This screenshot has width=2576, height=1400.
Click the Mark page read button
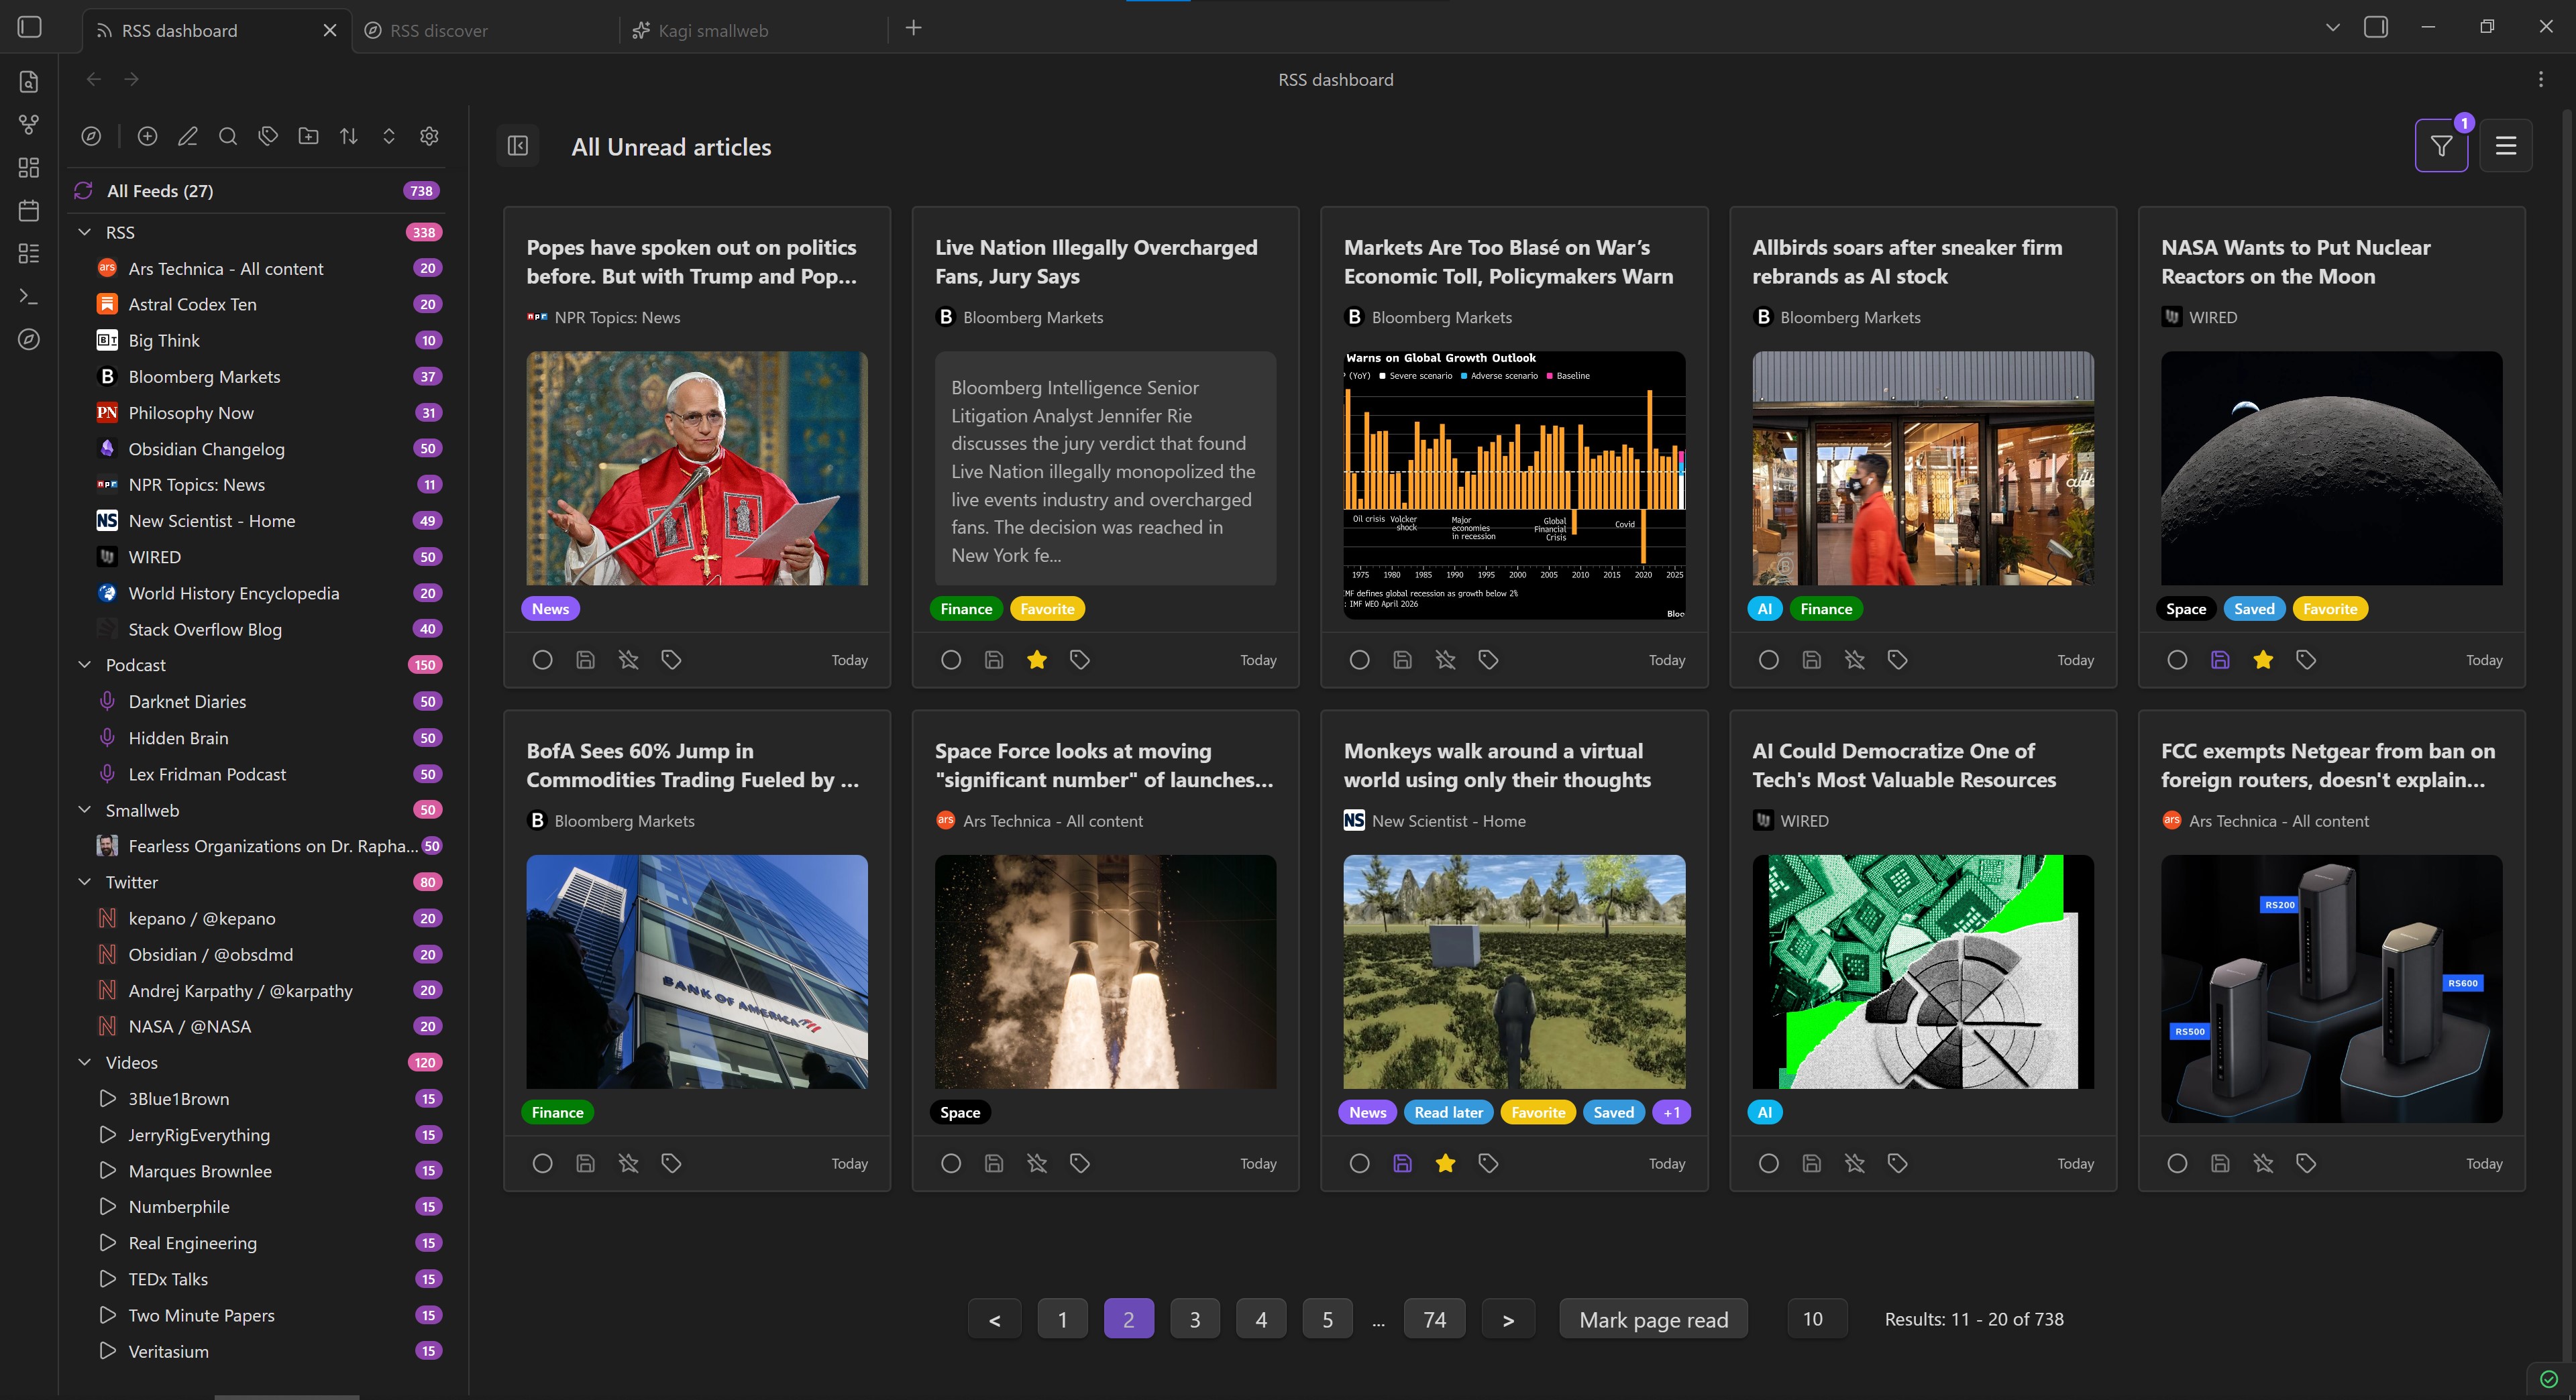point(1653,1319)
